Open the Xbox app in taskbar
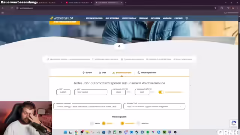The height and width of the screenshot is (135, 240). click(115, 132)
